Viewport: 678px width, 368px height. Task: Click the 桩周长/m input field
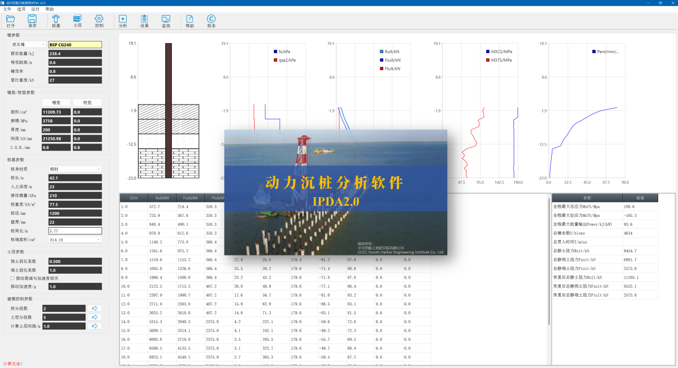[x=74, y=231]
